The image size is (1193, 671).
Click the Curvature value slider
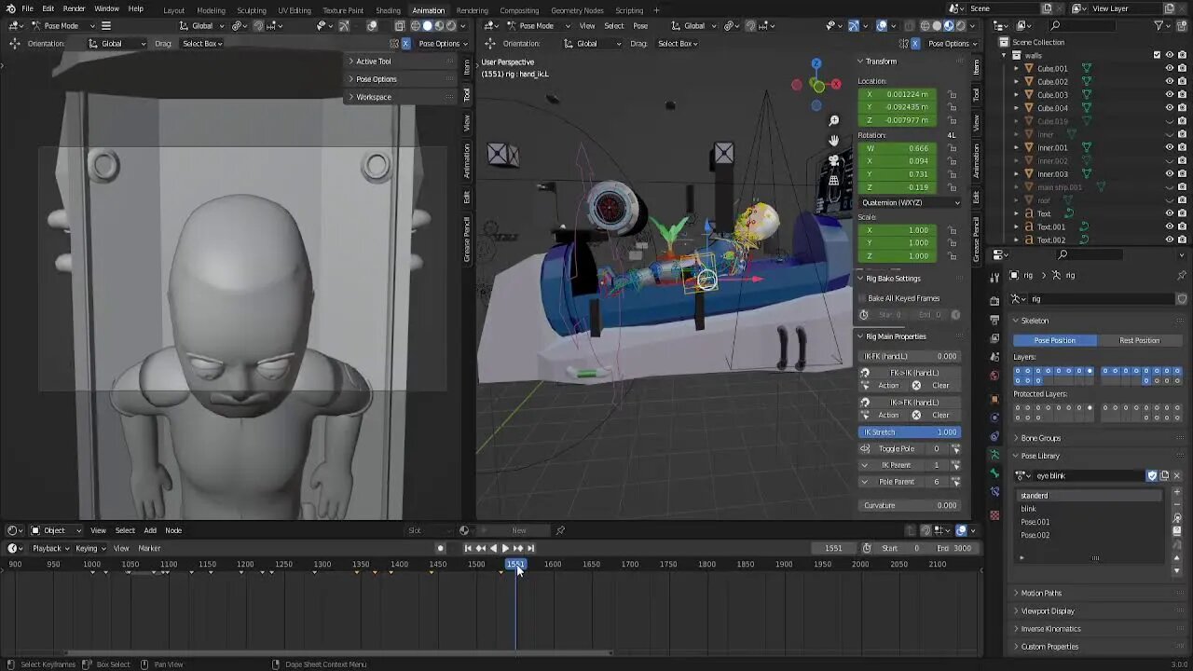[x=910, y=505]
